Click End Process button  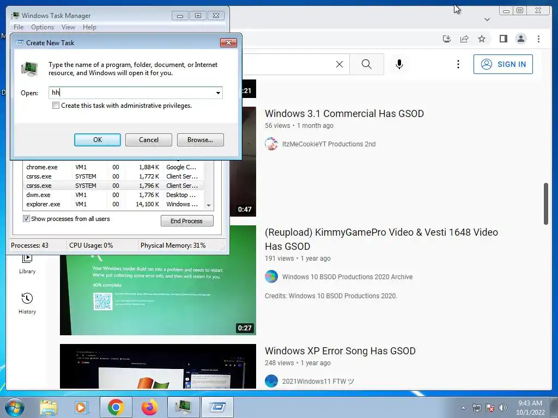tap(187, 221)
